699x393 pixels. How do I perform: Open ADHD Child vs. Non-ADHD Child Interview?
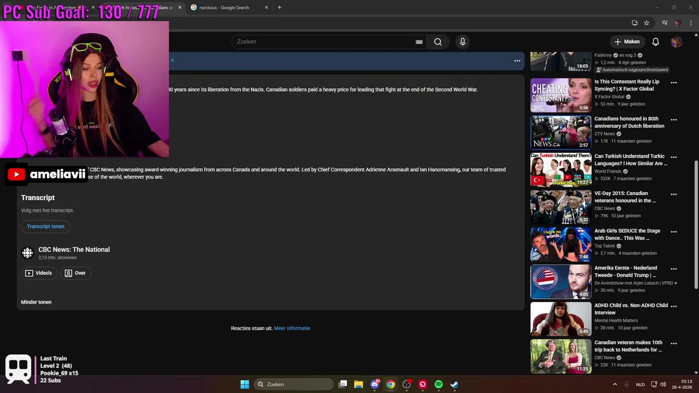click(631, 309)
